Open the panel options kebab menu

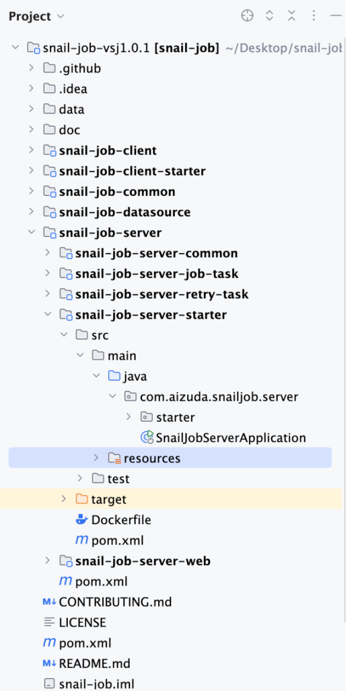(313, 16)
